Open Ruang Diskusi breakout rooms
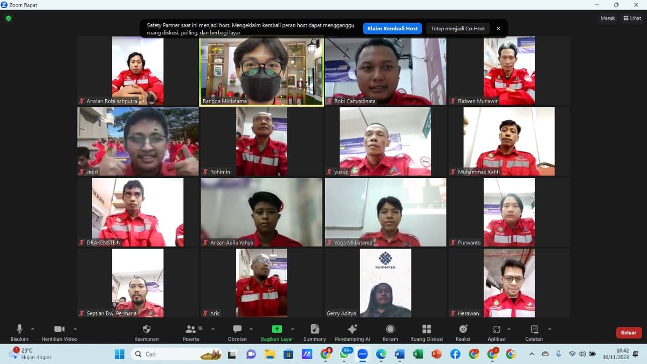The image size is (647, 364). pyautogui.click(x=426, y=333)
